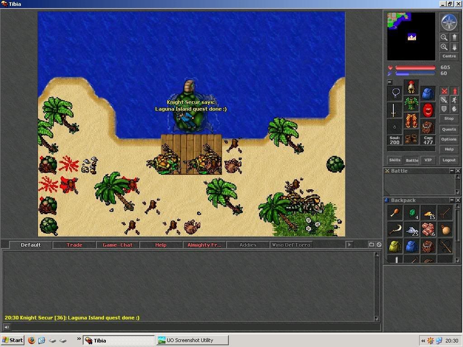Minimize the Battle panel
This screenshot has height=347, width=463.
452,171
